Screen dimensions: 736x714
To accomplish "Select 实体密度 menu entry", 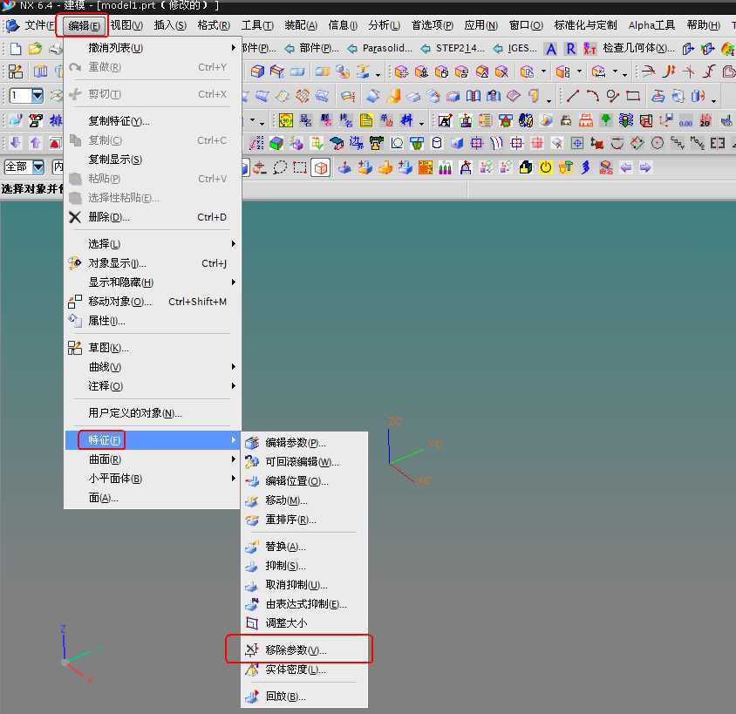I will (304, 670).
